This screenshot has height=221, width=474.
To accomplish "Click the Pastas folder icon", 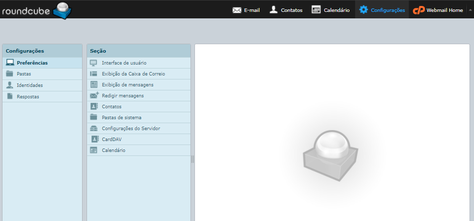I will pos(9,74).
